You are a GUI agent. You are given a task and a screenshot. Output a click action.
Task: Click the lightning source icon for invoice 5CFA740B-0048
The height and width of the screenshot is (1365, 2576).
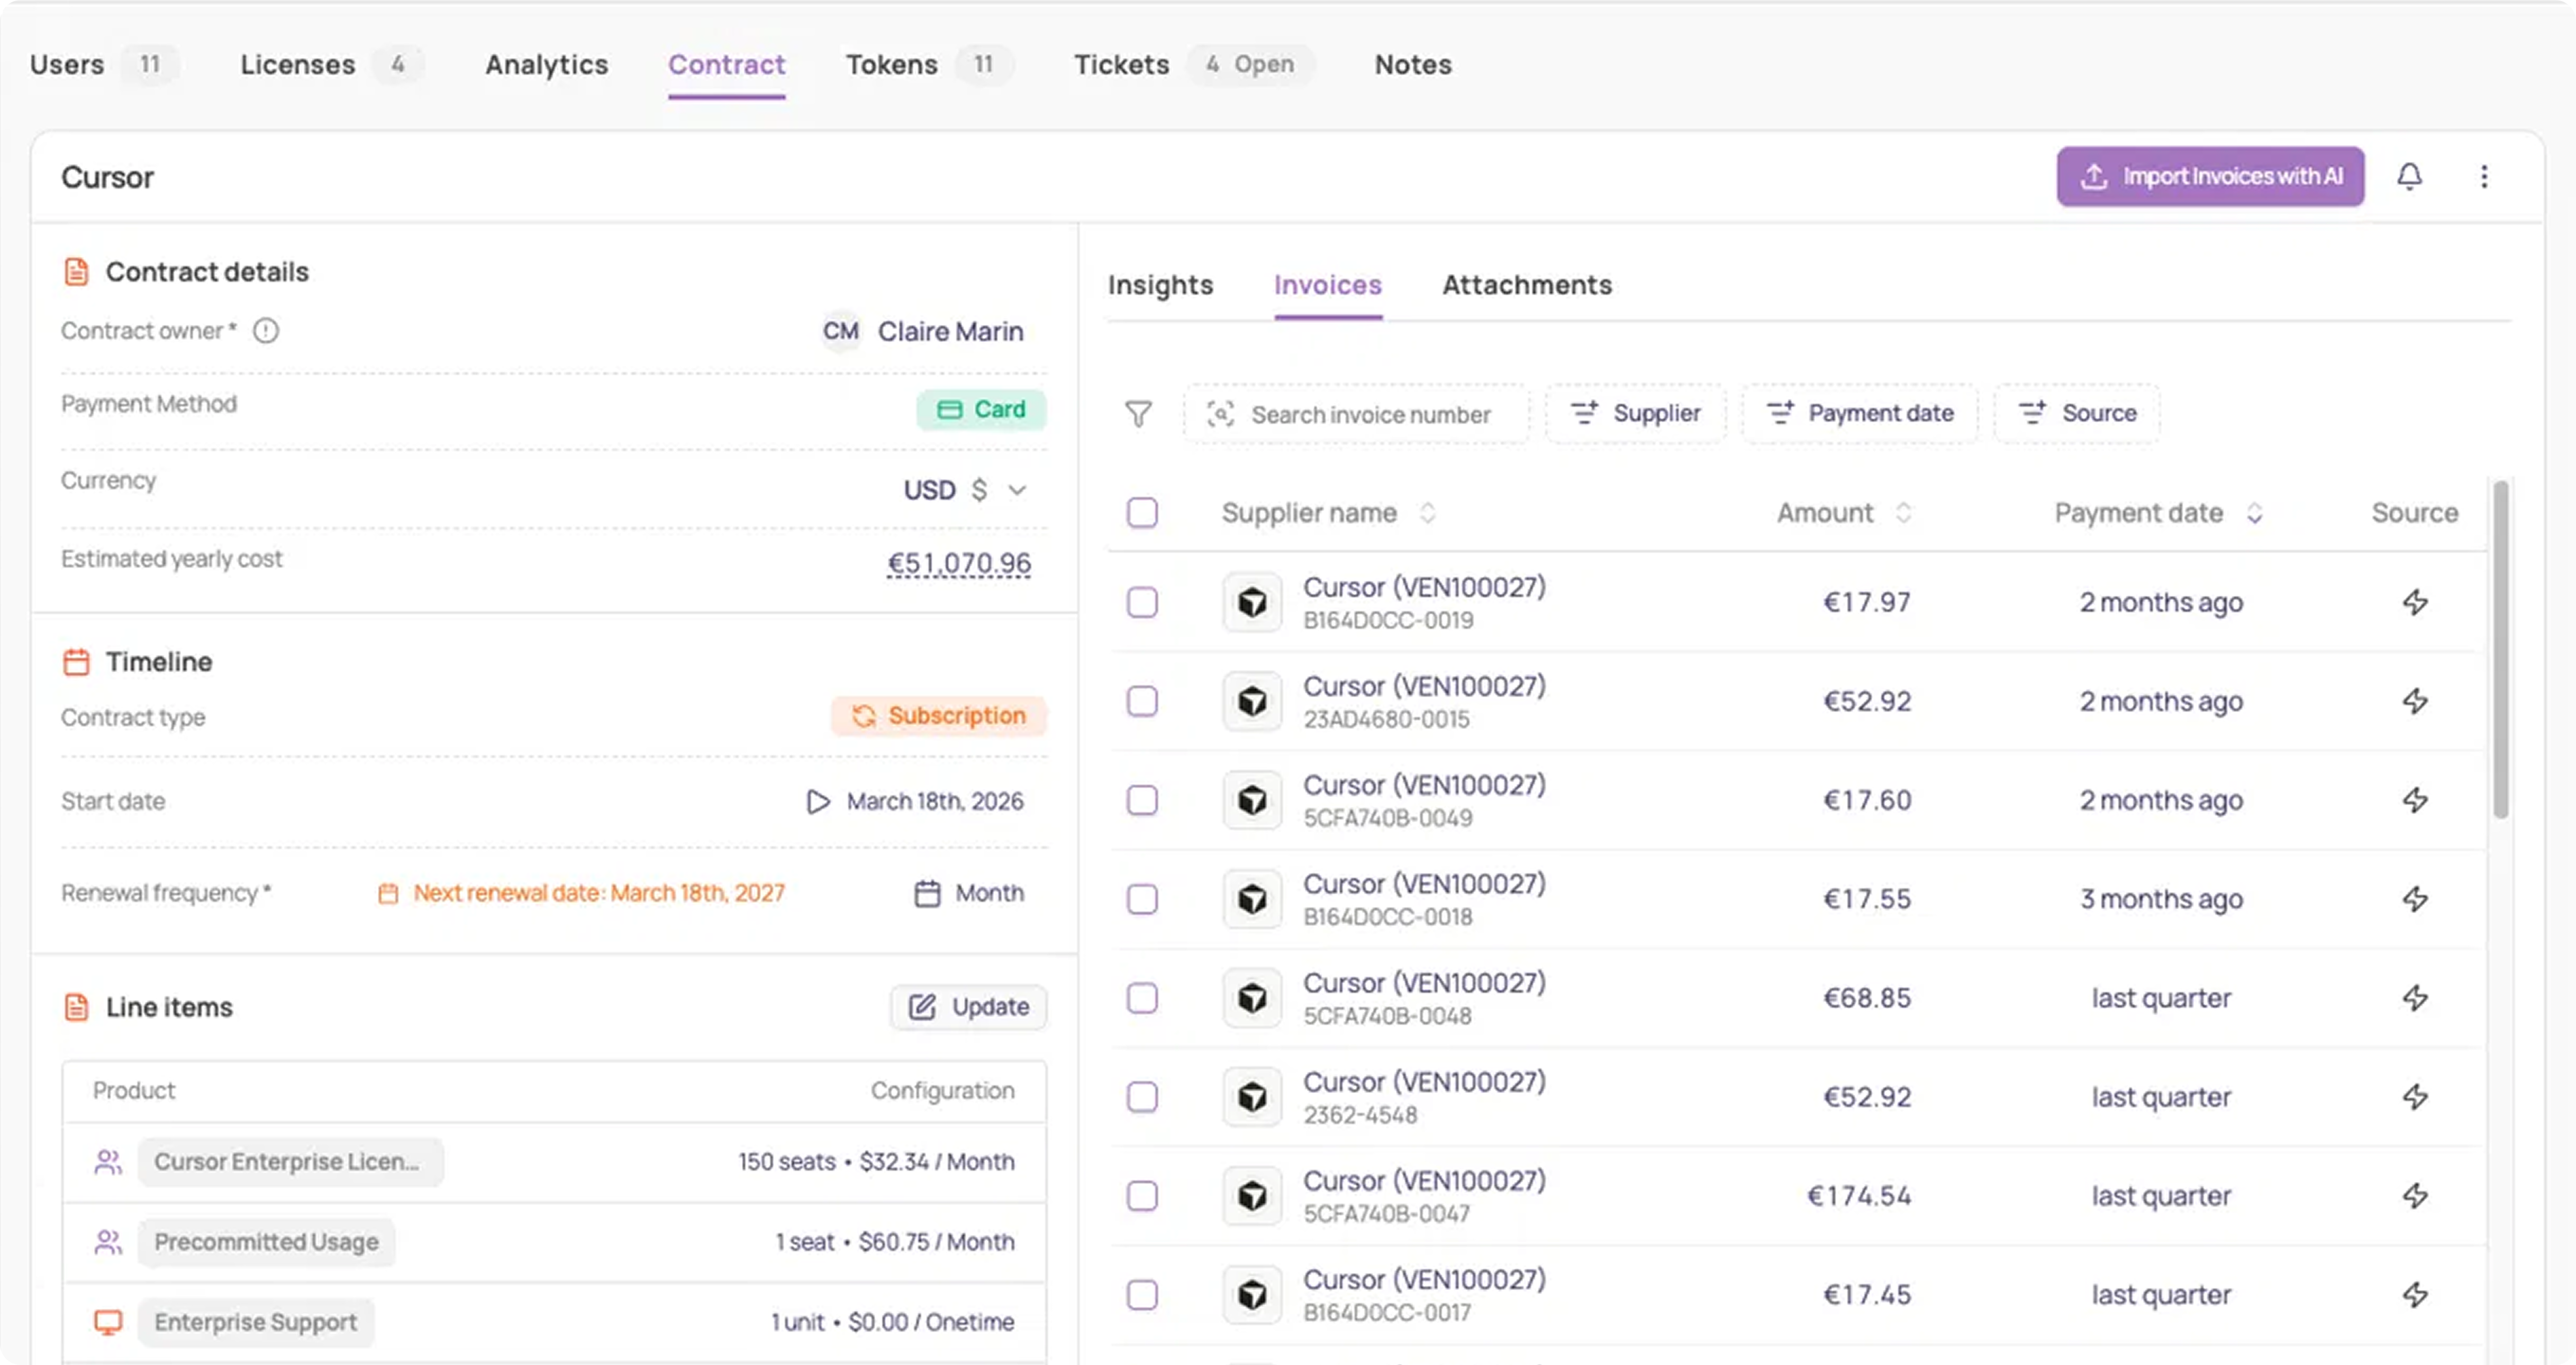(x=2415, y=998)
